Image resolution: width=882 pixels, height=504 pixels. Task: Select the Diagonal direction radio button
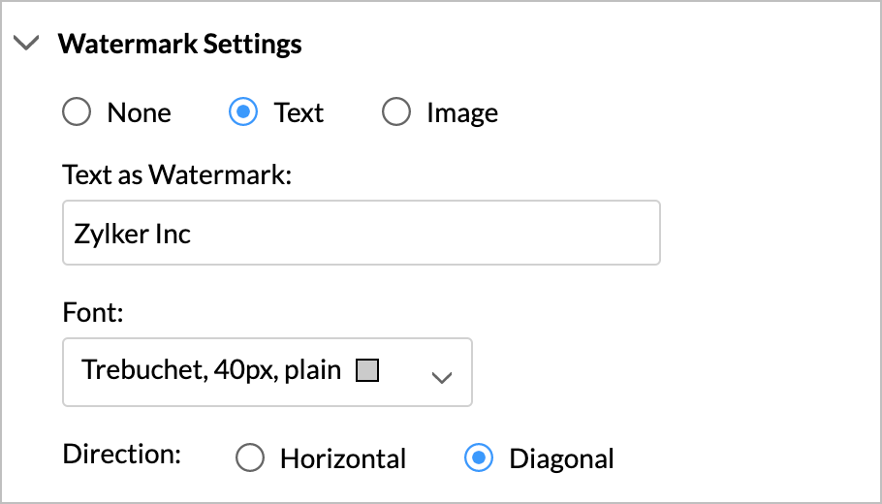click(479, 458)
